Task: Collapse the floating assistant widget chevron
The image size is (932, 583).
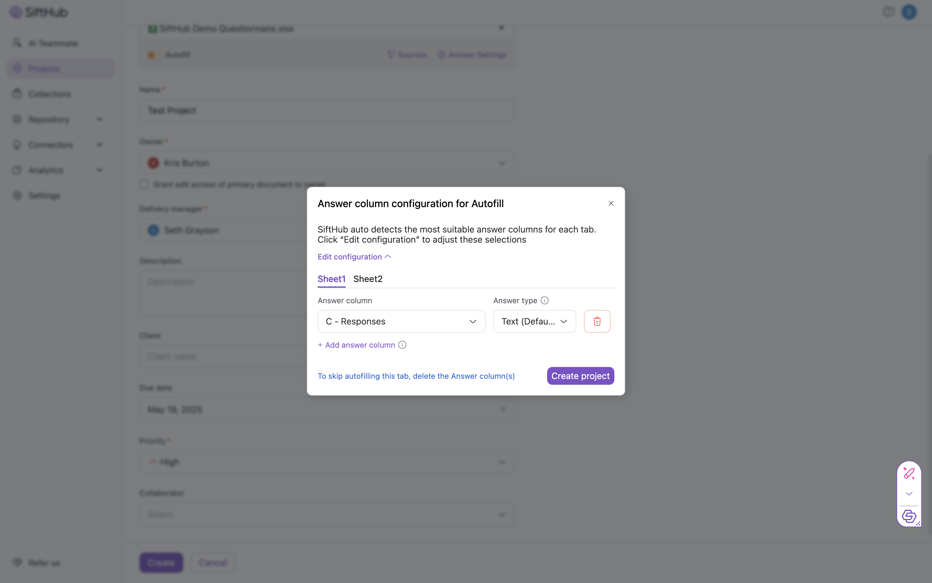Action: pyautogui.click(x=909, y=494)
